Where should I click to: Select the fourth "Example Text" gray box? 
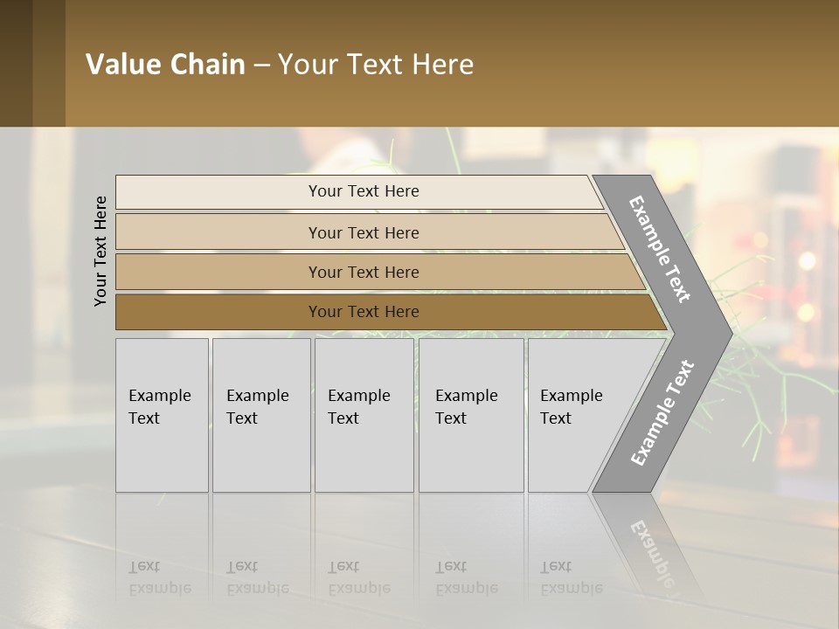tap(470, 415)
